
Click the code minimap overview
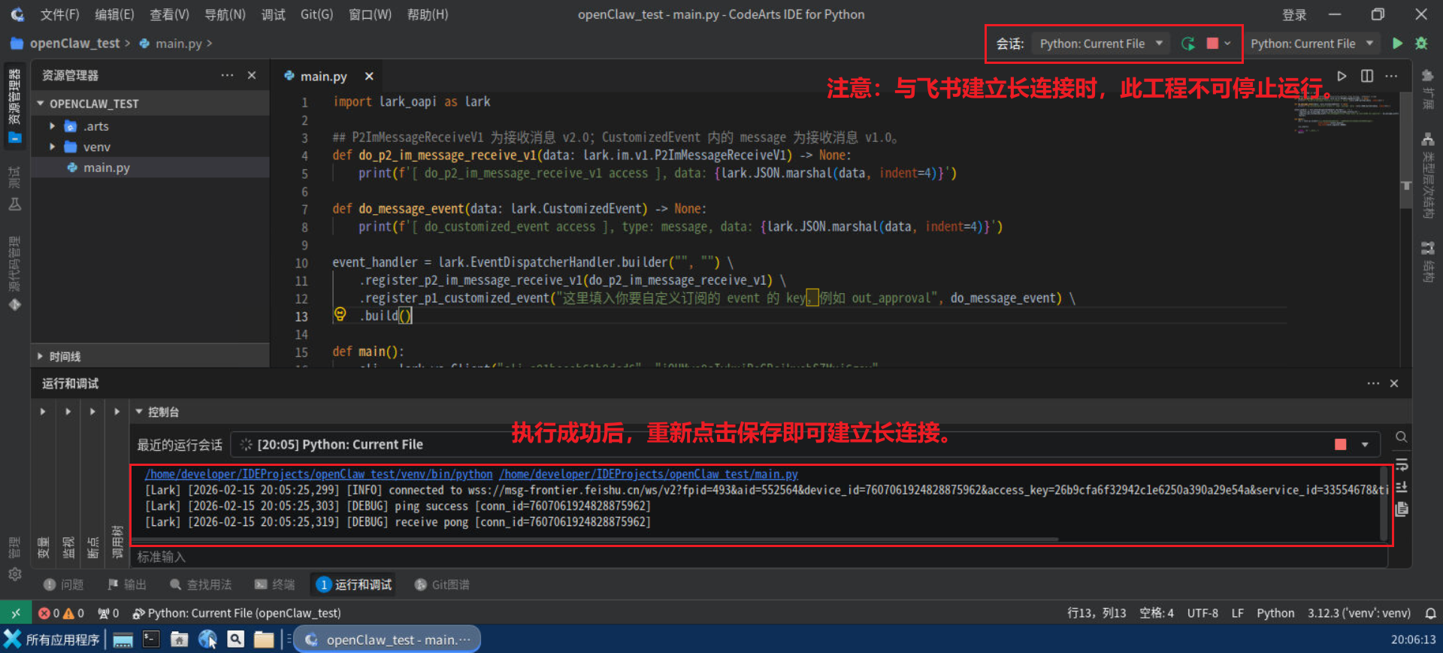(x=1345, y=114)
